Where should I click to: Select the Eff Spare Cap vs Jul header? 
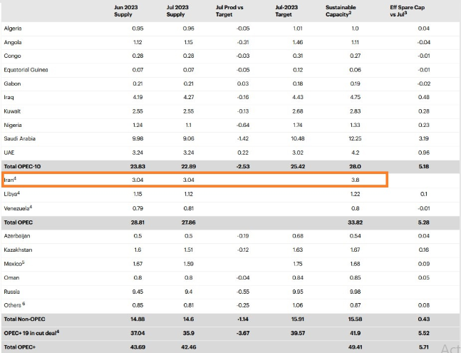coord(408,10)
